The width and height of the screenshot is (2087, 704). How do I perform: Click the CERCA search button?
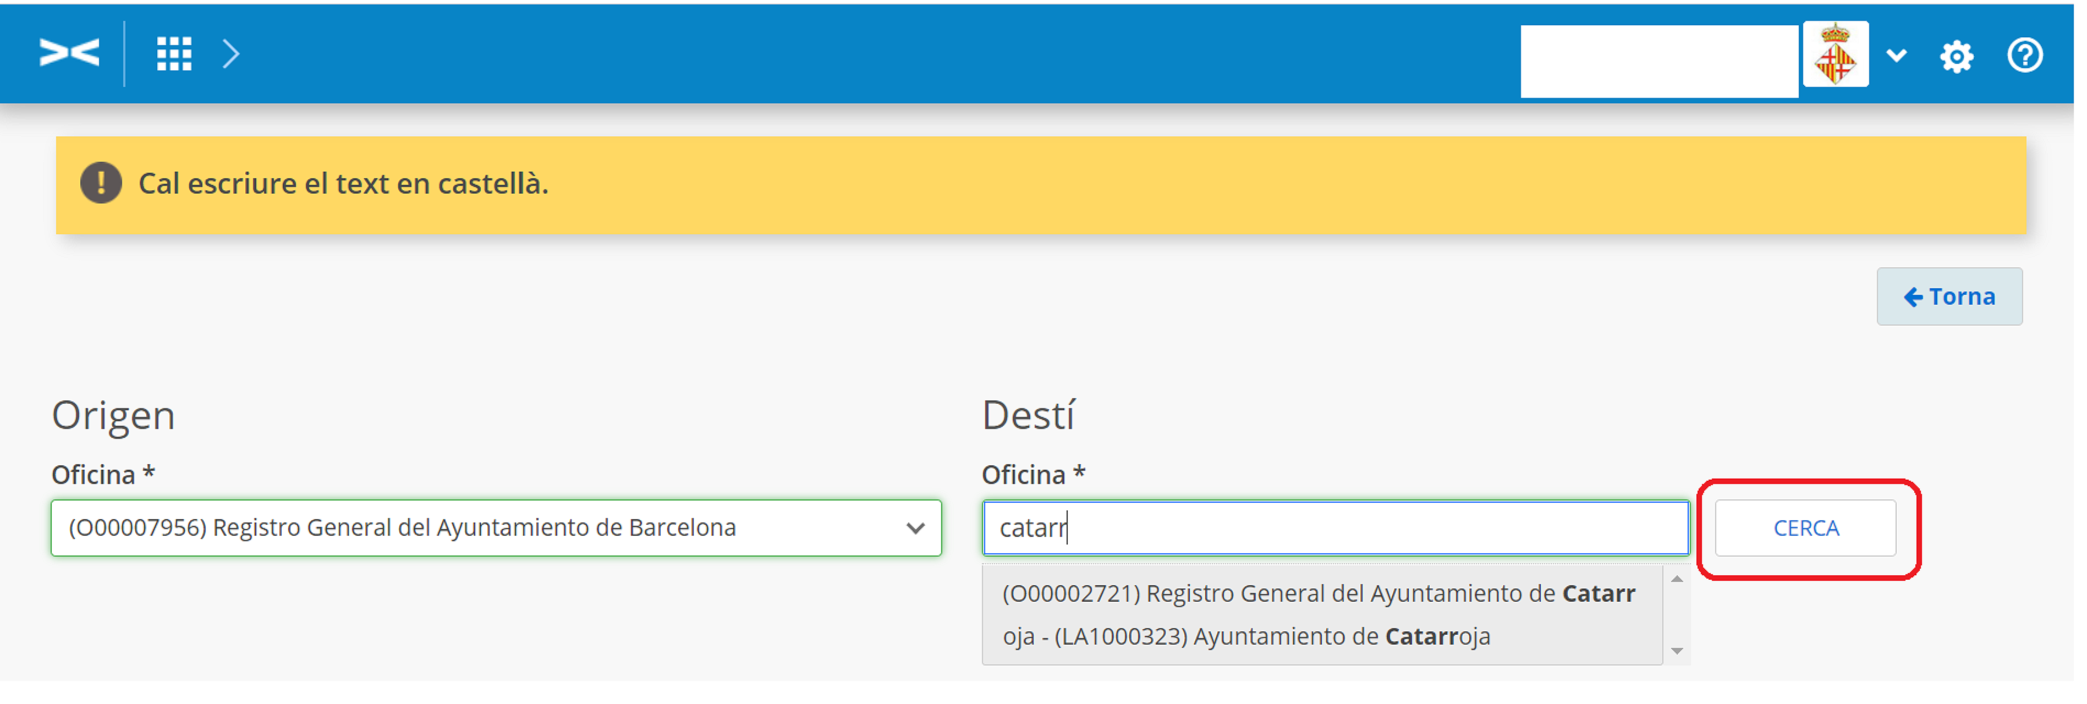tap(1805, 528)
